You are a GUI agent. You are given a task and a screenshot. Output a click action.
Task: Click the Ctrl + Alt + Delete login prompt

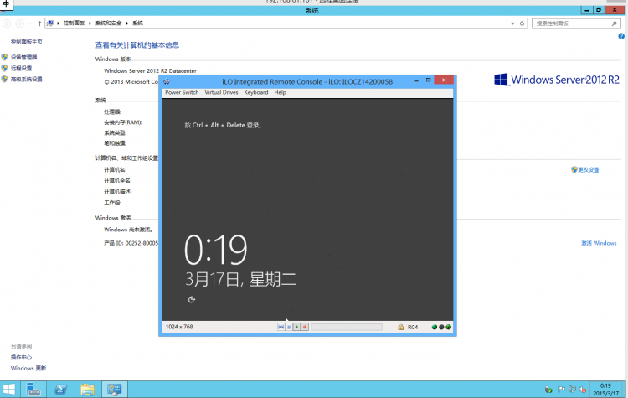(x=223, y=125)
